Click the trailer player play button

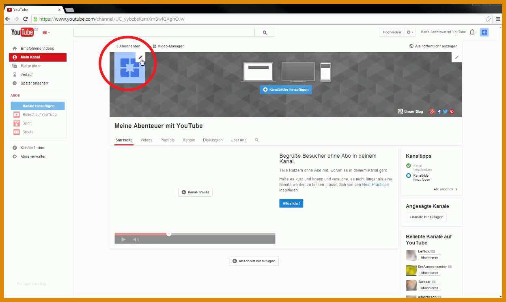123,240
